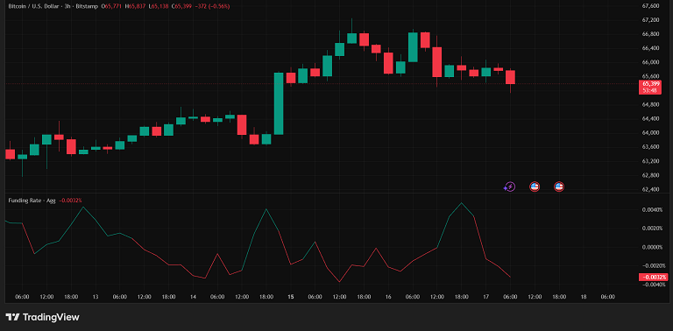Image resolution: width=673 pixels, height=331 pixels.
Task: Click the −0.0040% funding axis label
Action: (x=654, y=285)
